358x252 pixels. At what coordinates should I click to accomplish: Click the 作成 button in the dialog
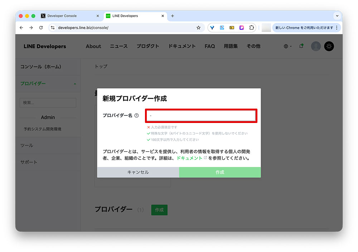[219, 172]
